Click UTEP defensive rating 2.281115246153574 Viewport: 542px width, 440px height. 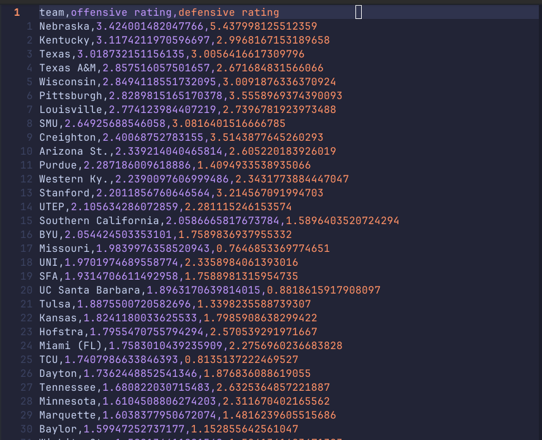click(x=238, y=206)
